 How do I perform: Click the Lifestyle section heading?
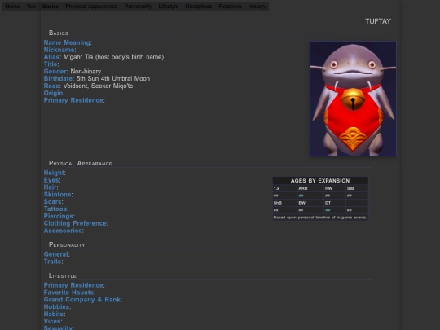tap(62, 276)
